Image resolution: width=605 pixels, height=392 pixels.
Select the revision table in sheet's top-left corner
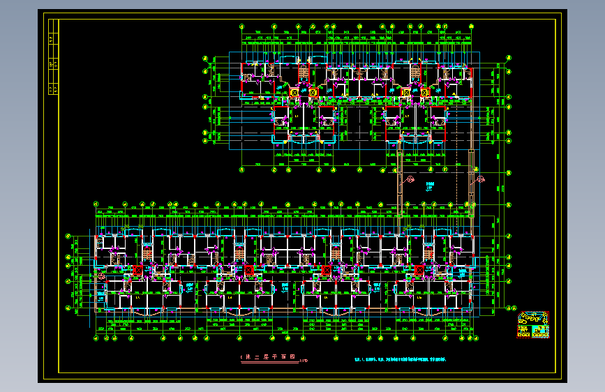53,56
